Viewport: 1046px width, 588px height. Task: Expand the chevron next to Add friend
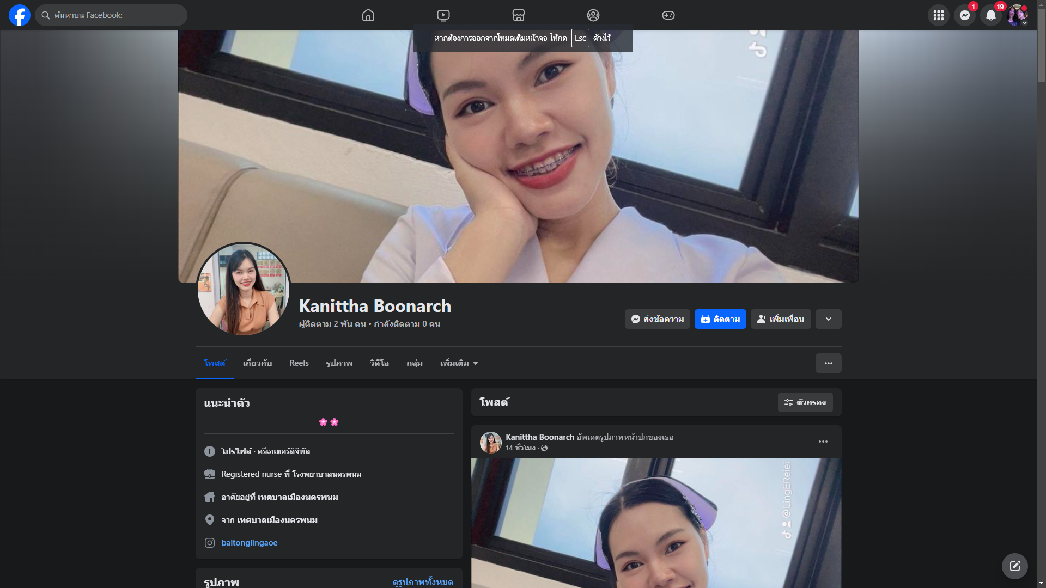pyautogui.click(x=828, y=319)
